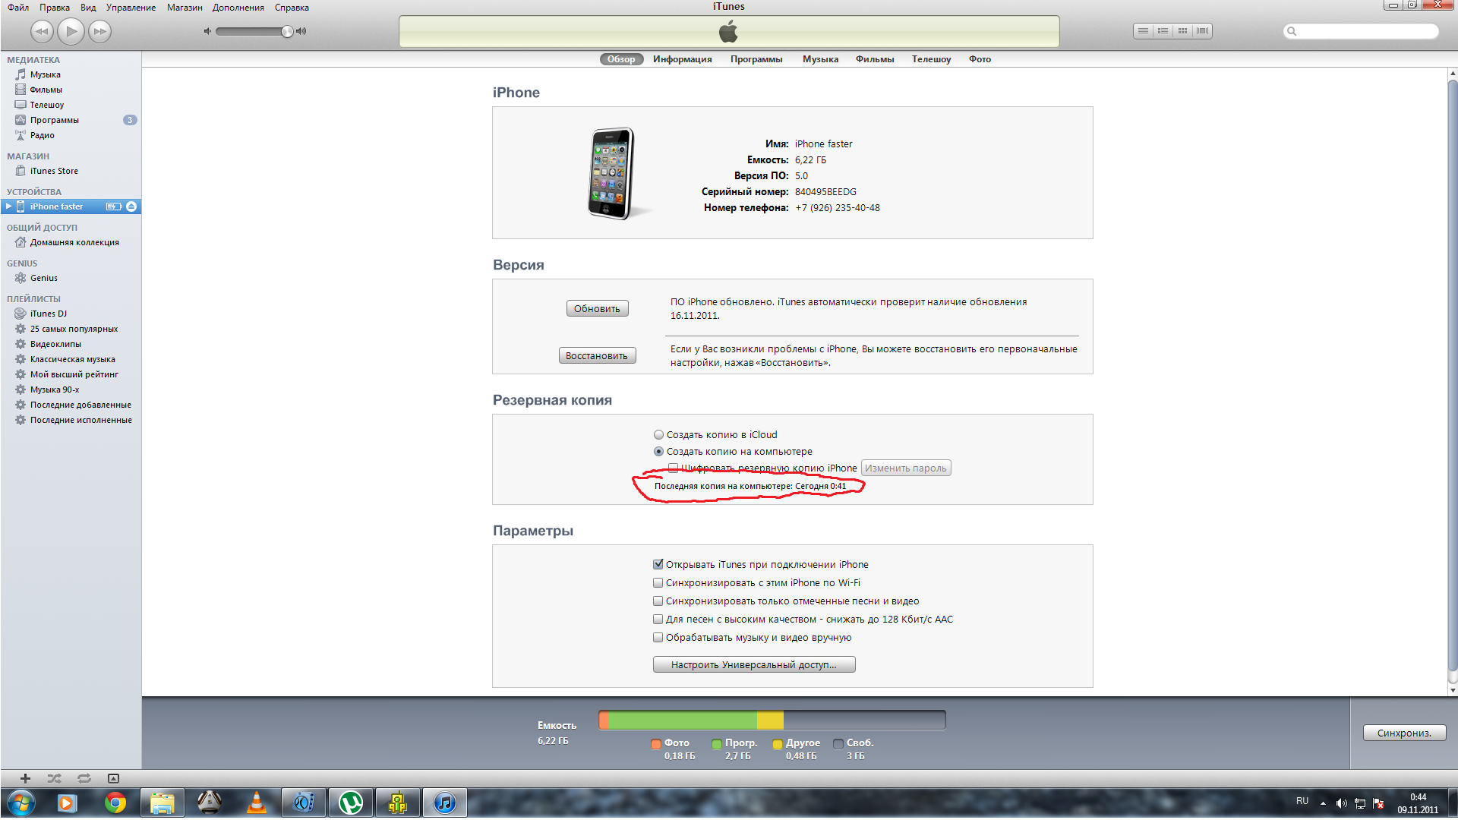This screenshot has height=820, width=1458.
Task: Switch to the Фото tab
Action: pyautogui.click(x=980, y=59)
